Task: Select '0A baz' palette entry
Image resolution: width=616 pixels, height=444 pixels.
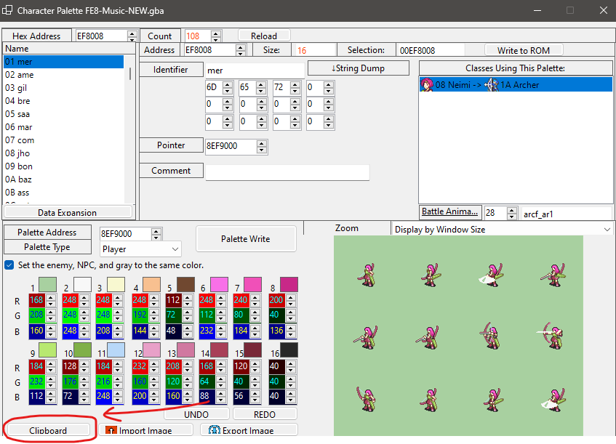Action: (x=18, y=179)
